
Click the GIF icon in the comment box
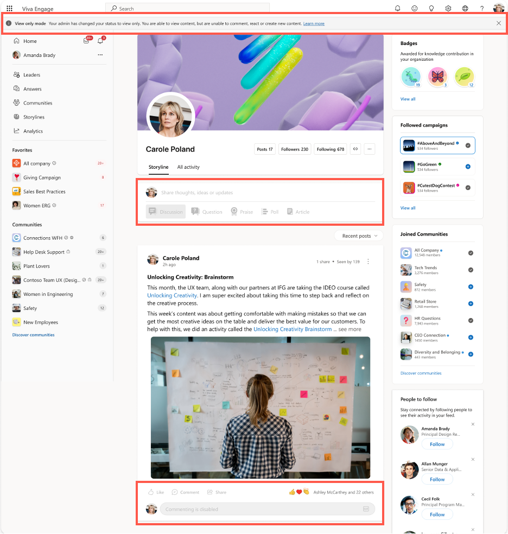tap(366, 509)
